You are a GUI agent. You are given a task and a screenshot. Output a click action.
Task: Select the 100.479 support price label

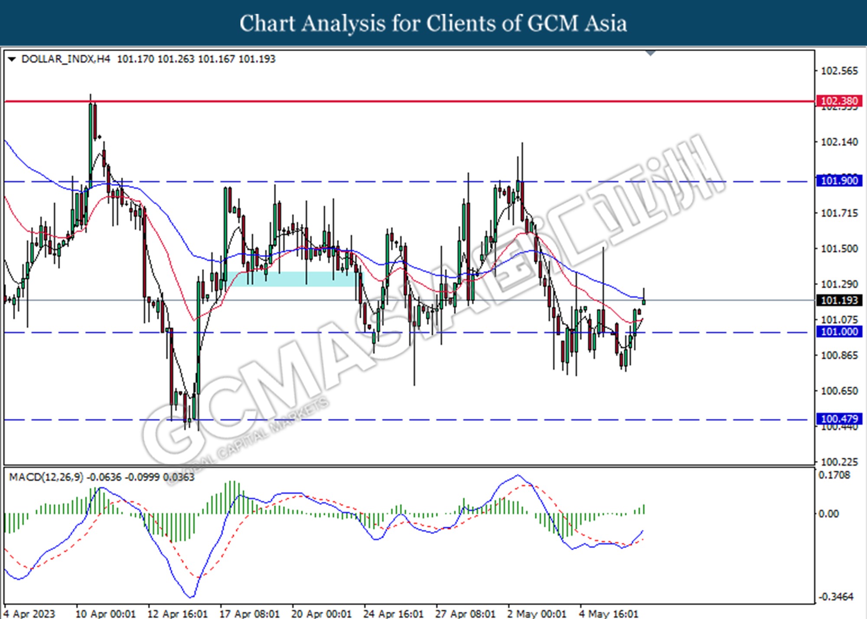[839, 419]
